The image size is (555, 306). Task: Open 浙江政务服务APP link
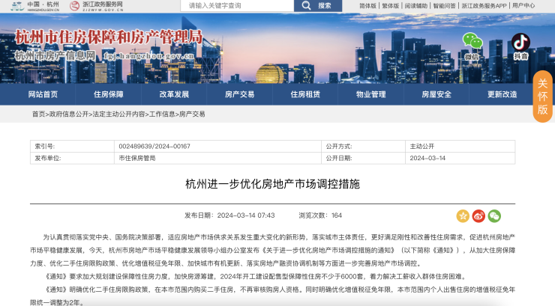click(484, 6)
